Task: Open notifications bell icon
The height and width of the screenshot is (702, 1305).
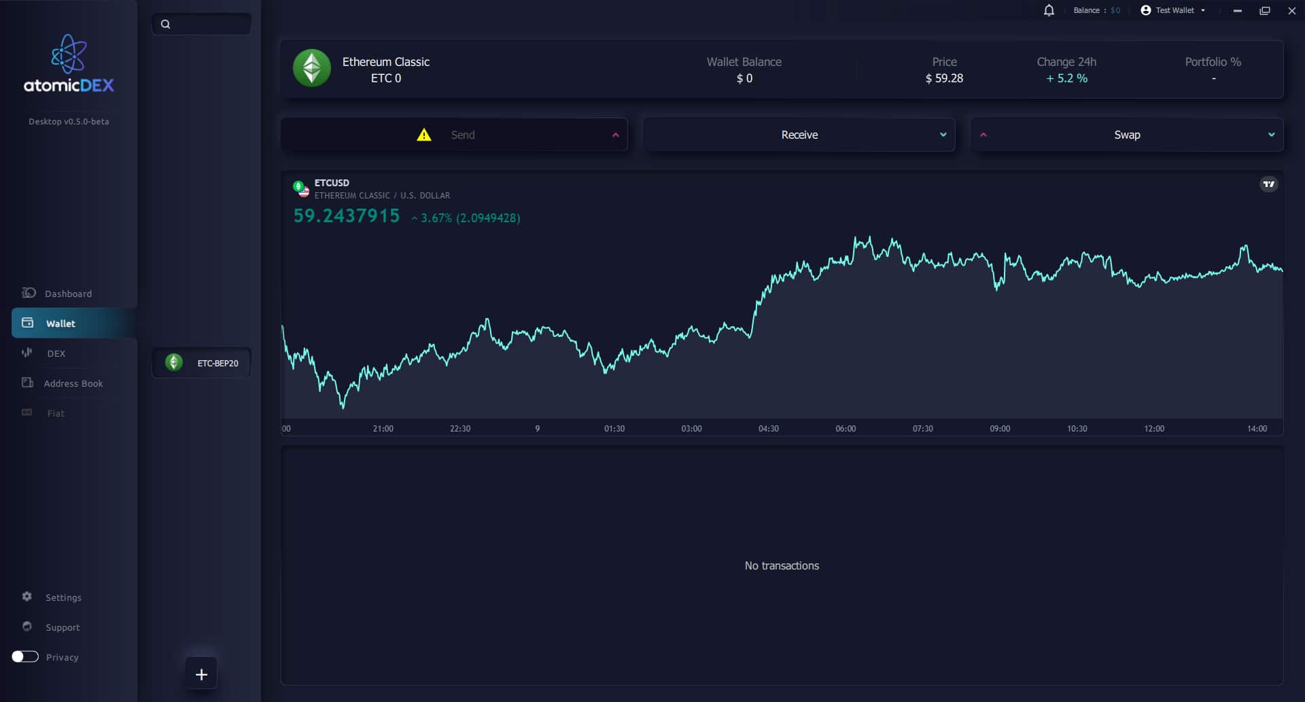Action: coord(1049,10)
